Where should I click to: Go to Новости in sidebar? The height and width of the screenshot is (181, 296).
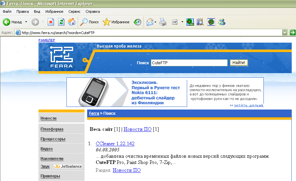click(x=49, y=118)
